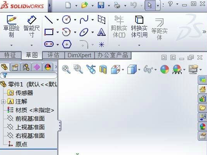Click the Trim Entities (剪裁实体) tool
The image size is (207, 155).
pyautogui.click(x=119, y=26)
